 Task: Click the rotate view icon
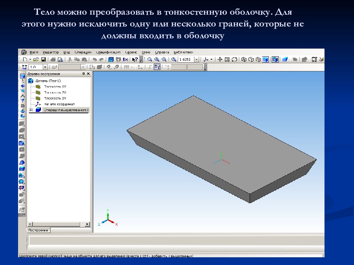pos(235,60)
